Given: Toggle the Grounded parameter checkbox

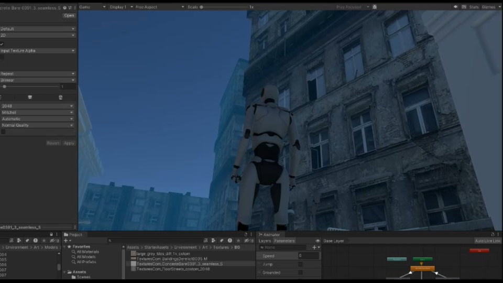Looking at the screenshot, I should click(x=300, y=273).
